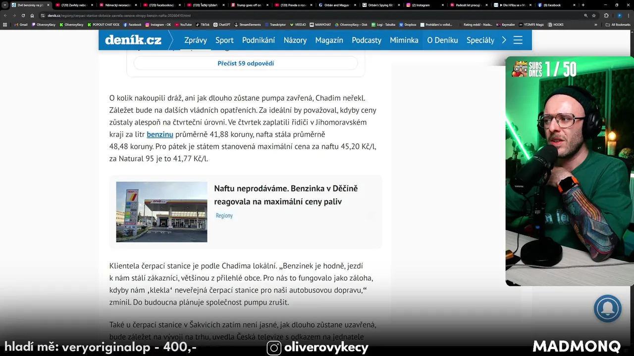Open the Chrome three-dot menu
634x356 pixels.
(x=628, y=15)
